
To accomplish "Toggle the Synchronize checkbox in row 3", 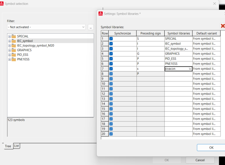I will (x=111, y=49).
